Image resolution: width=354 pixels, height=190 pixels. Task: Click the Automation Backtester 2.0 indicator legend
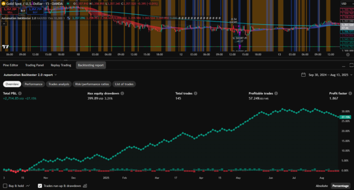click(19, 18)
